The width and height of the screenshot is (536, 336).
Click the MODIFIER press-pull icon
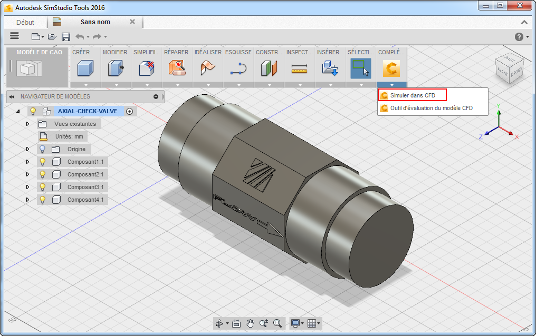(x=116, y=68)
